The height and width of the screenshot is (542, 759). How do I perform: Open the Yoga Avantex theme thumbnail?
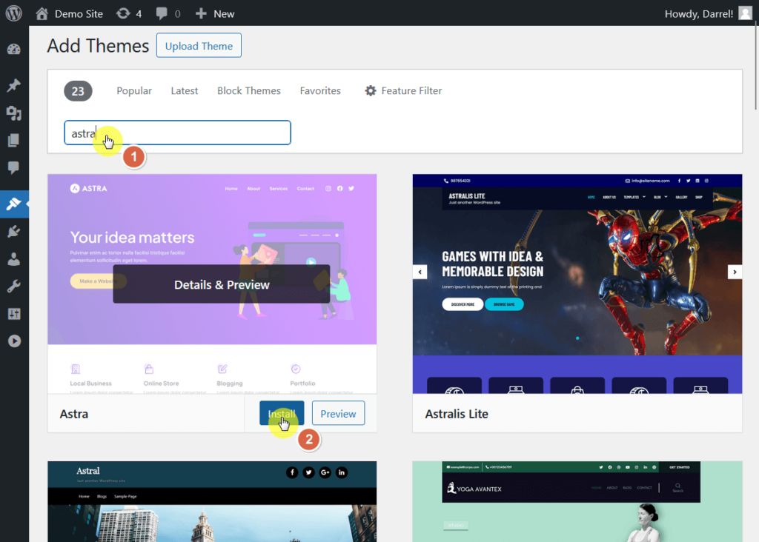[x=577, y=501]
